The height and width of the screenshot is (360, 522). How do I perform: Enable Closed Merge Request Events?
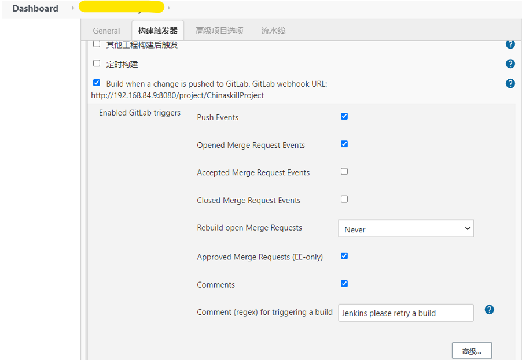click(x=344, y=199)
